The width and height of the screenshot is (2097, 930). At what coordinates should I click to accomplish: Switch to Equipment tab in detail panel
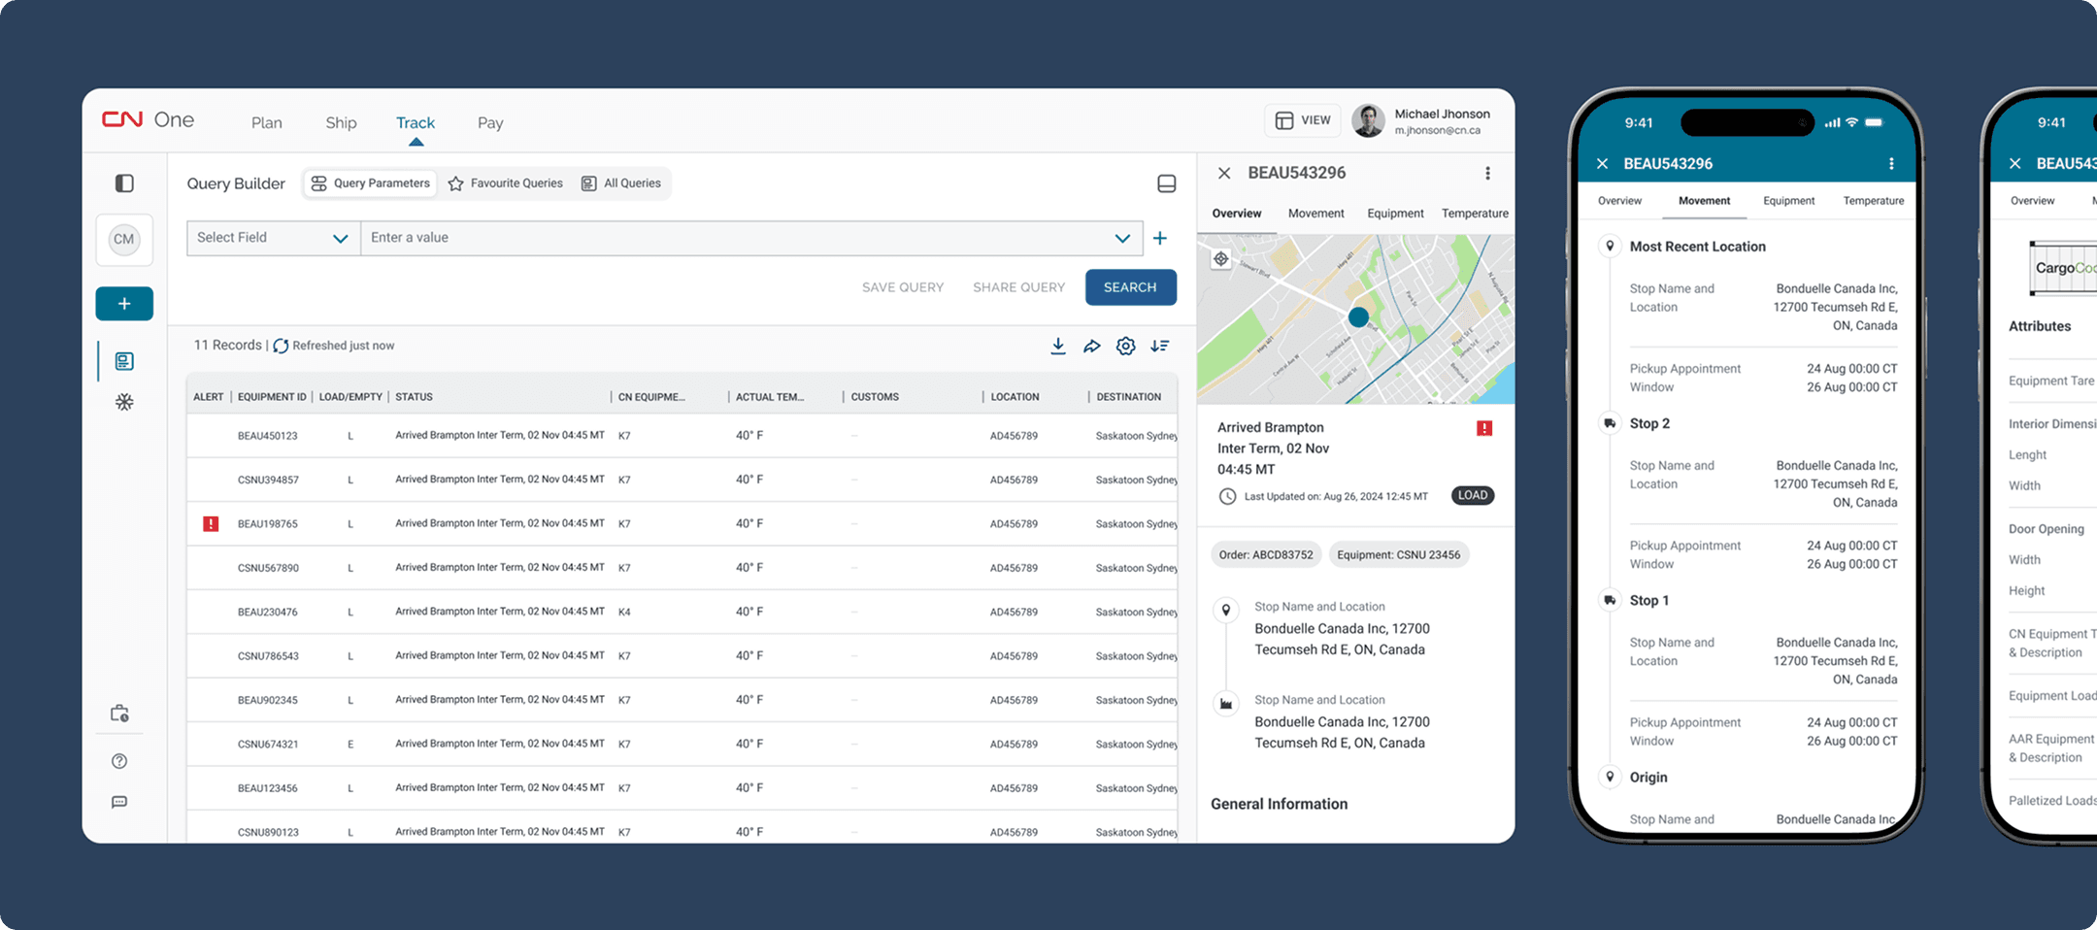[1395, 214]
